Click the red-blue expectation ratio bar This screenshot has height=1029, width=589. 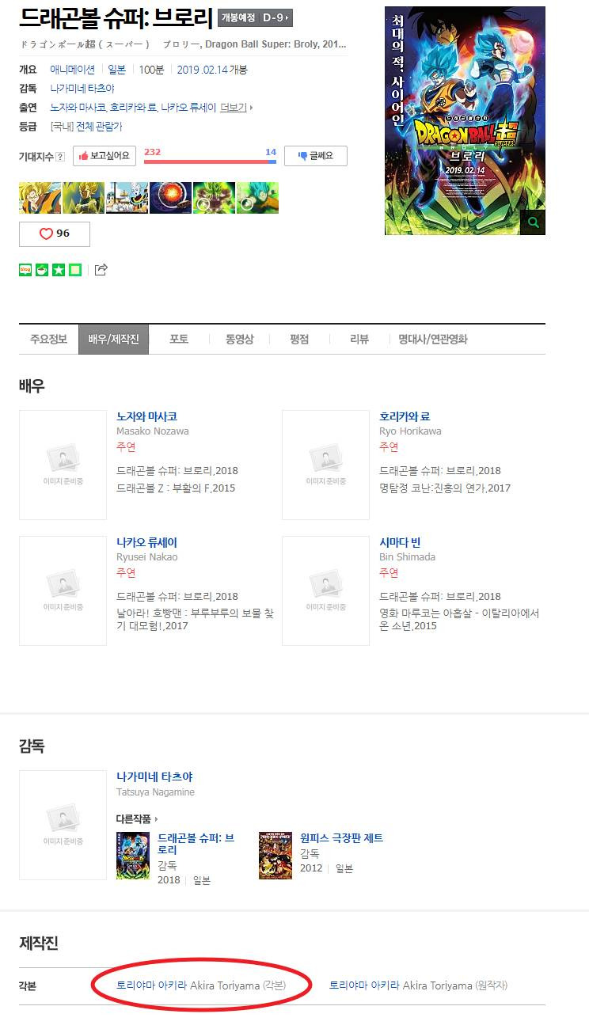210,161
